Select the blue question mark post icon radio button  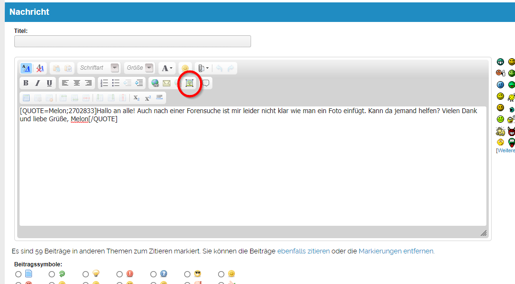tap(154, 274)
